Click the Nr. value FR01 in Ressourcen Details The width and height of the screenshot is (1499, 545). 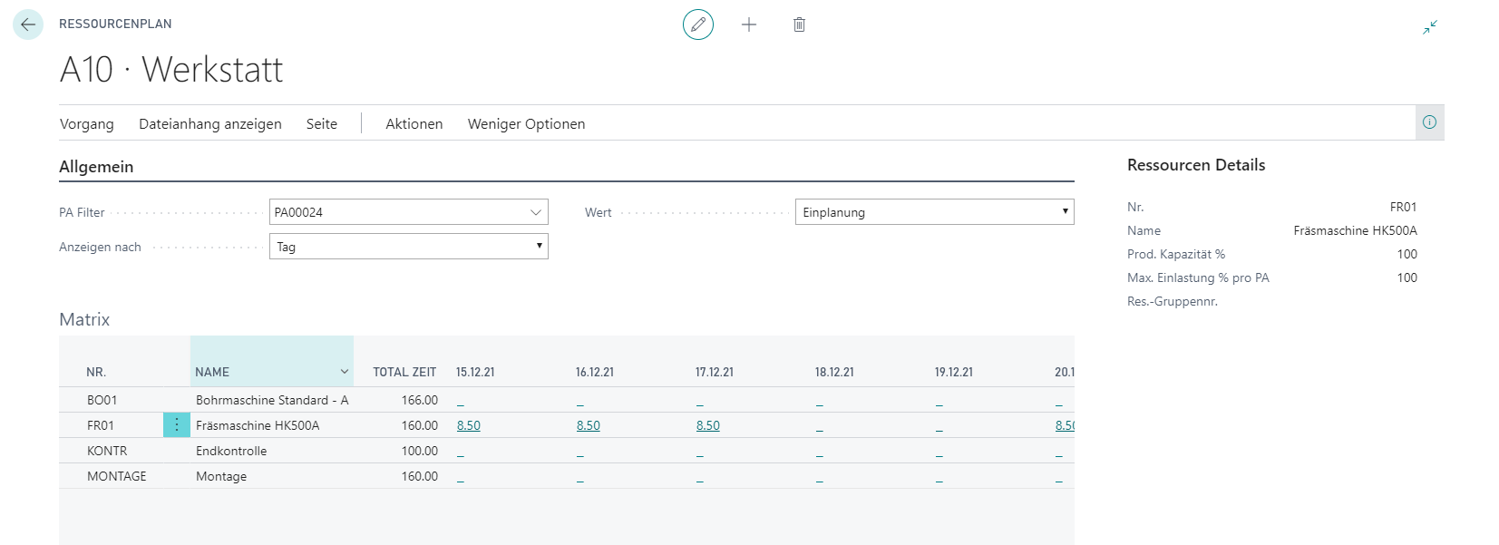1403,207
